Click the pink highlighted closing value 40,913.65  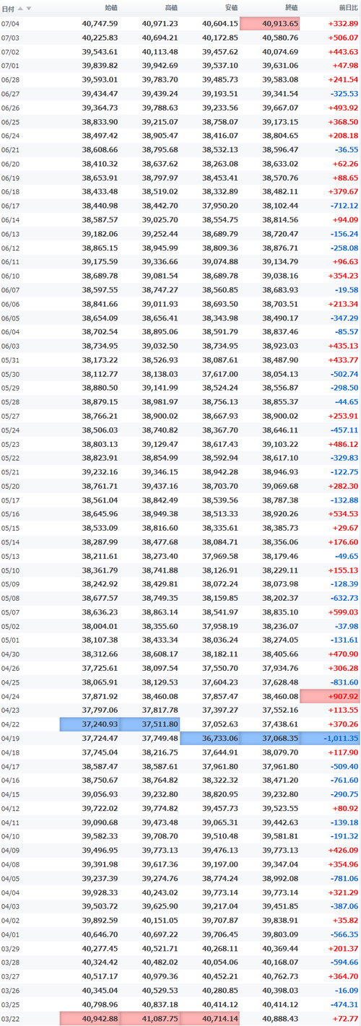click(x=269, y=24)
